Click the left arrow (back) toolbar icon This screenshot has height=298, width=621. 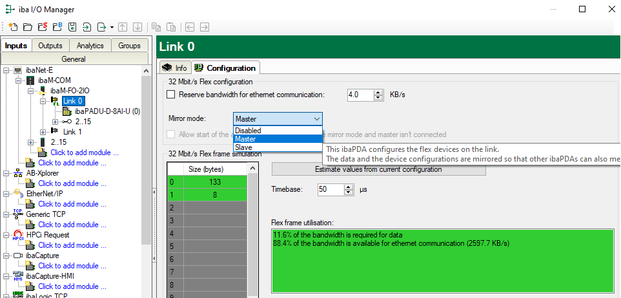(x=190, y=27)
